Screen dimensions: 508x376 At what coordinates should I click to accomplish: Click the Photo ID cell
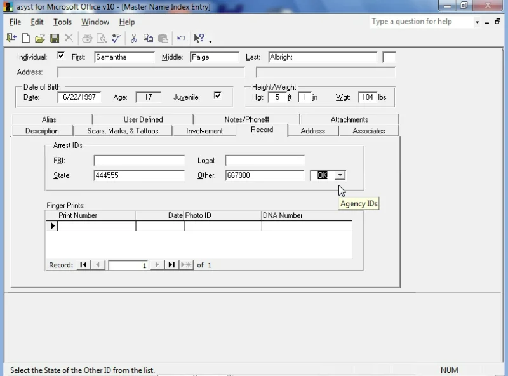pos(223,226)
